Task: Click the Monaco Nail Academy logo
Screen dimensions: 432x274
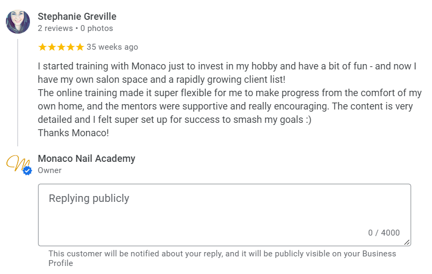Action: (16, 162)
